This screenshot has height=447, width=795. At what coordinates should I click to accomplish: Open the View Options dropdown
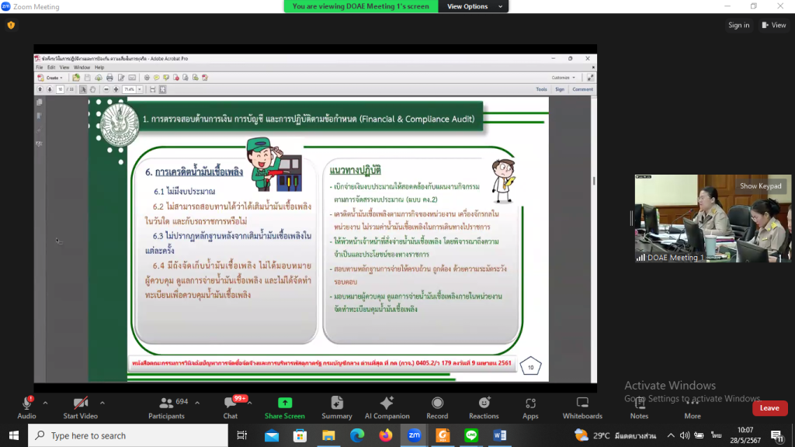(474, 6)
